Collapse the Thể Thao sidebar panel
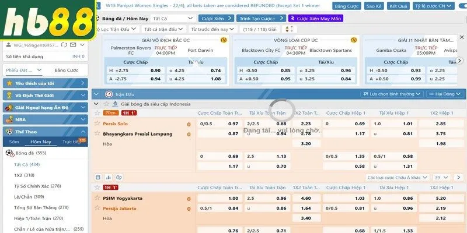 [x=46, y=132]
